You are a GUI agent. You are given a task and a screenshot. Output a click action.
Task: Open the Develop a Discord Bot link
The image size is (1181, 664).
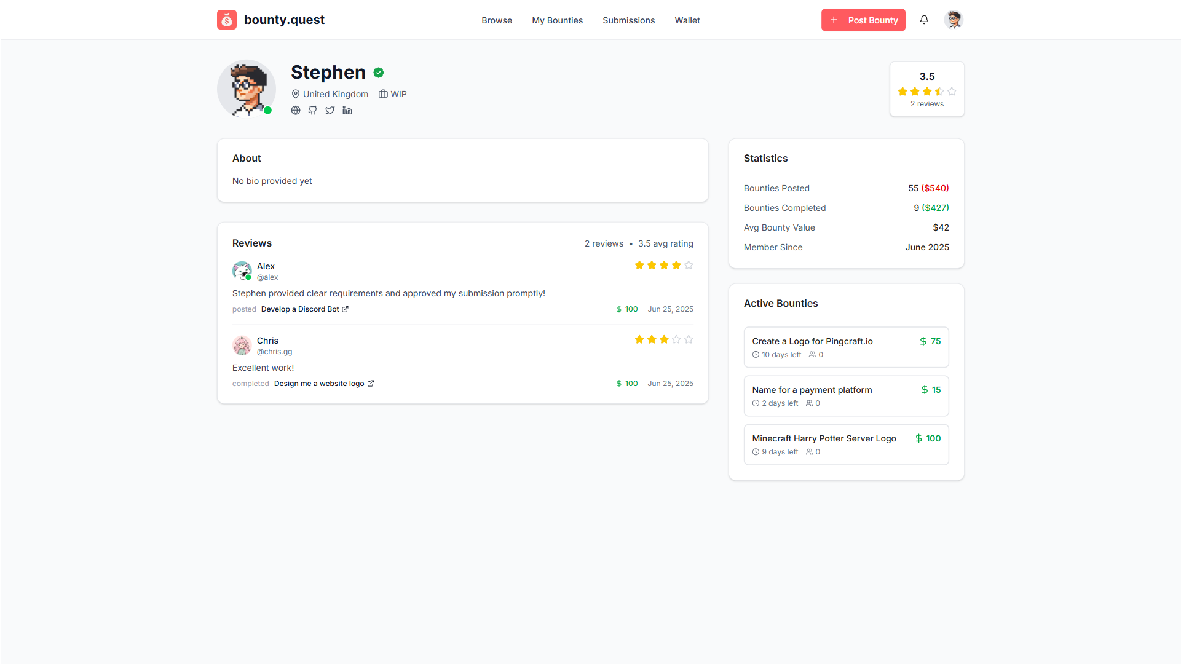click(x=300, y=309)
